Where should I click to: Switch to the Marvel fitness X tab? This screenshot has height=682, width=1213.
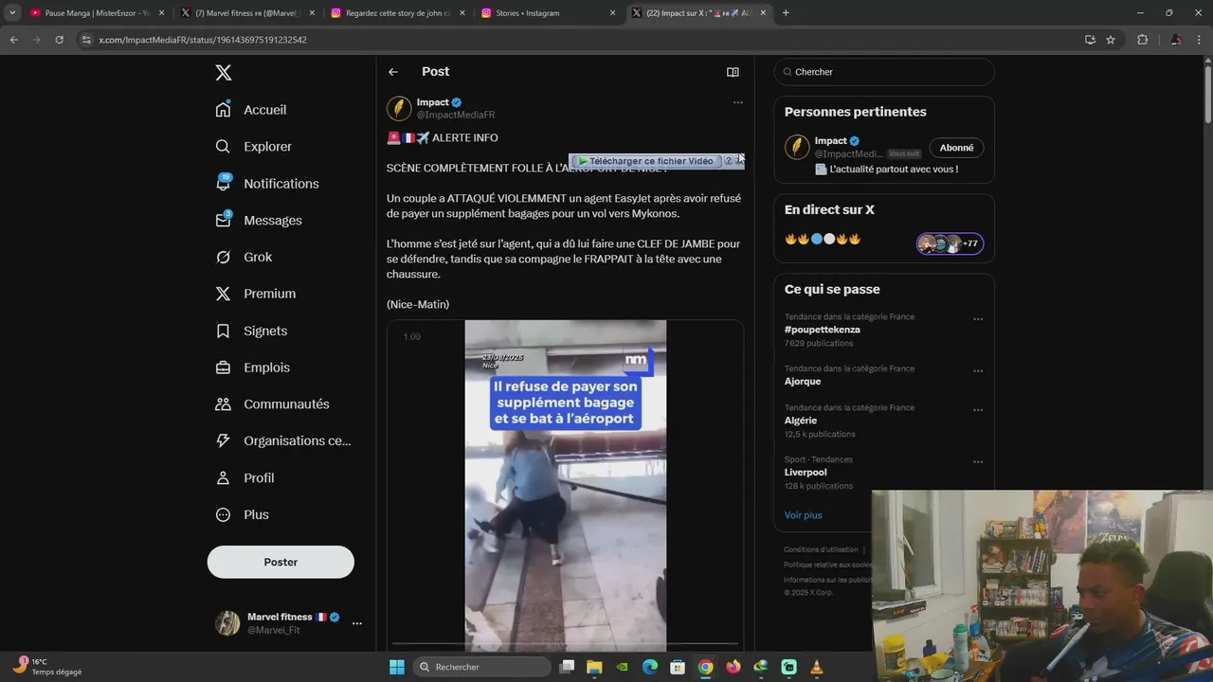click(x=247, y=13)
